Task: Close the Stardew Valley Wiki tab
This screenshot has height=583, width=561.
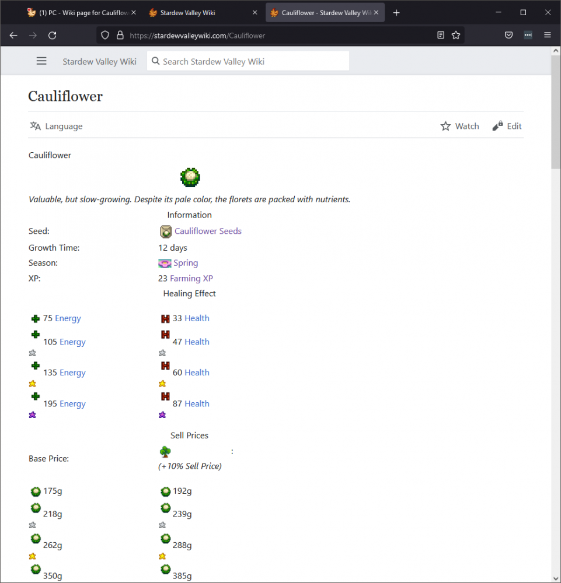Action: 255,13
